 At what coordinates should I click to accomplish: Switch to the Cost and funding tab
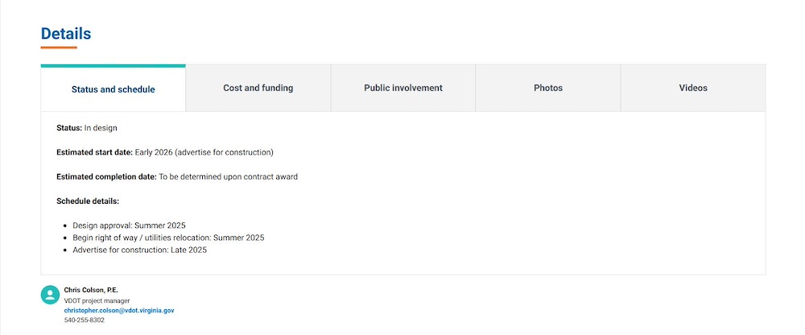[x=258, y=88]
